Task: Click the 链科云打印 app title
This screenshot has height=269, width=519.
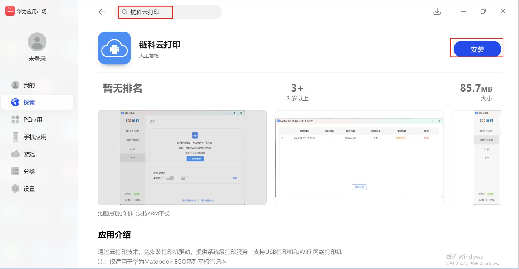Action: pos(160,44)
